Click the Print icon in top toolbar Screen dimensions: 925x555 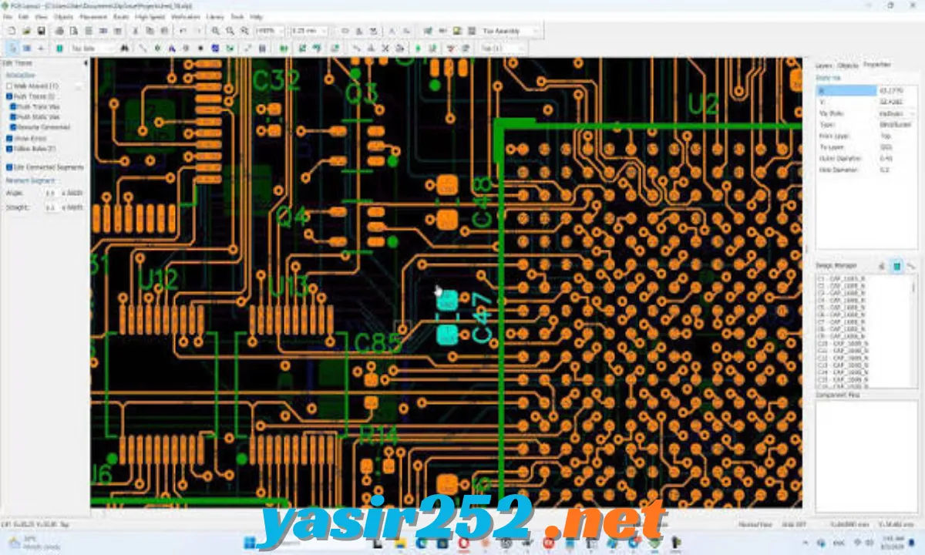coord(59,31)
